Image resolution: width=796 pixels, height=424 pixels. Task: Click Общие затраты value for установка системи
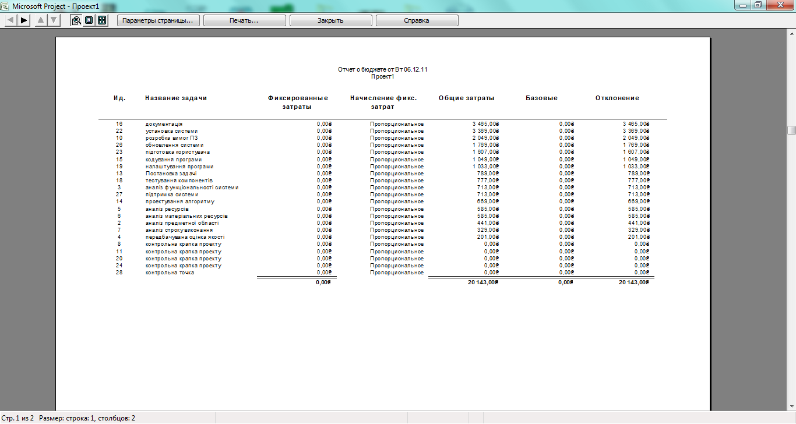coord(485,131)
